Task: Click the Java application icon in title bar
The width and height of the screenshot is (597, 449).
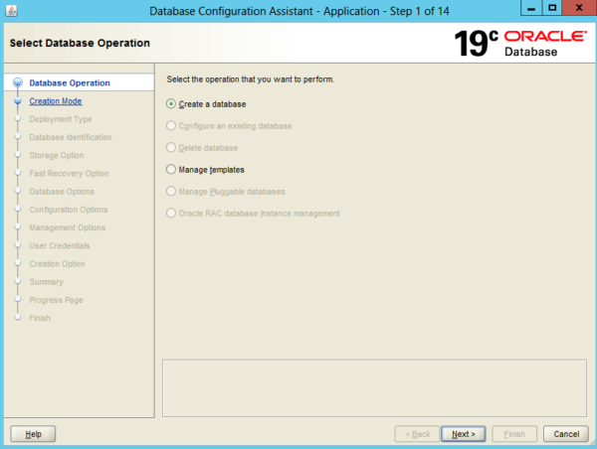Action: (x=11, y=11)
